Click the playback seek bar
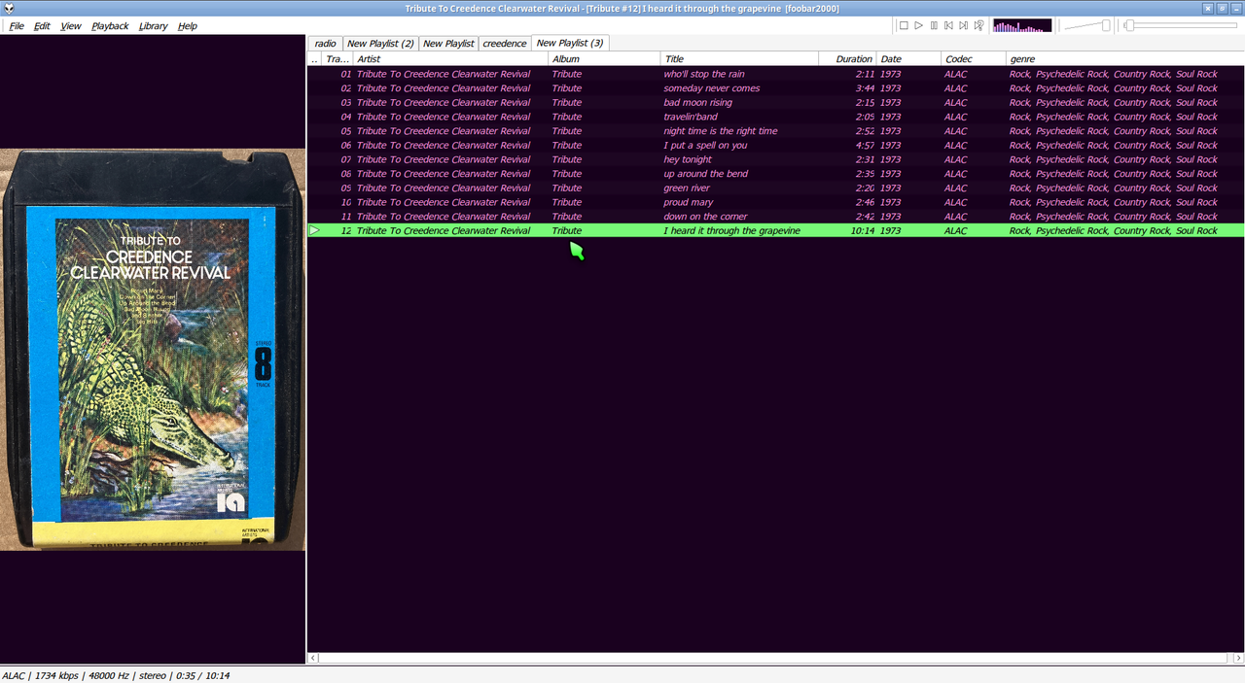This screenshot has height=683, width=1245. click(x=1182, y=26)
